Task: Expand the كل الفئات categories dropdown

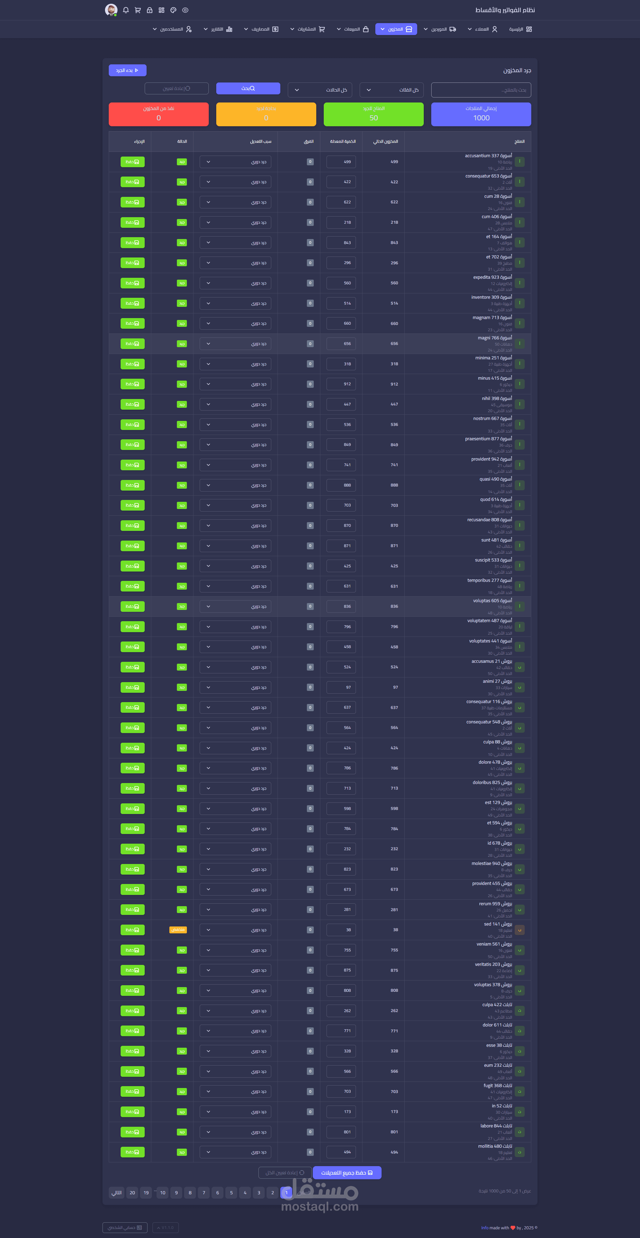Action: click(392, 90)
